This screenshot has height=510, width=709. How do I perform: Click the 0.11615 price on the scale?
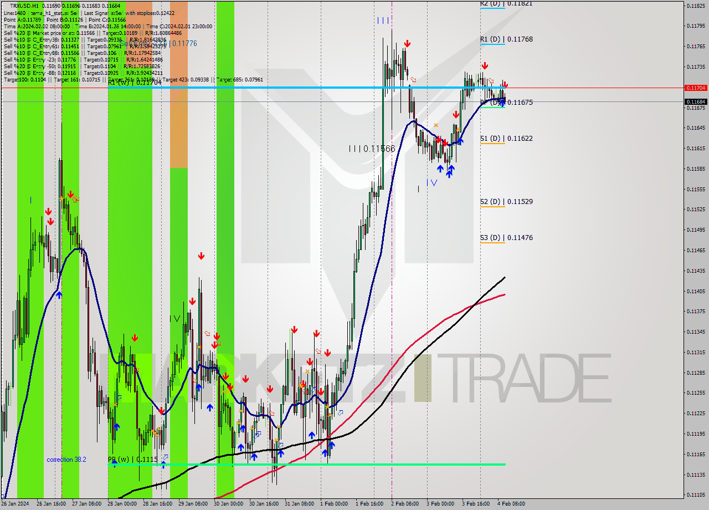695,149
